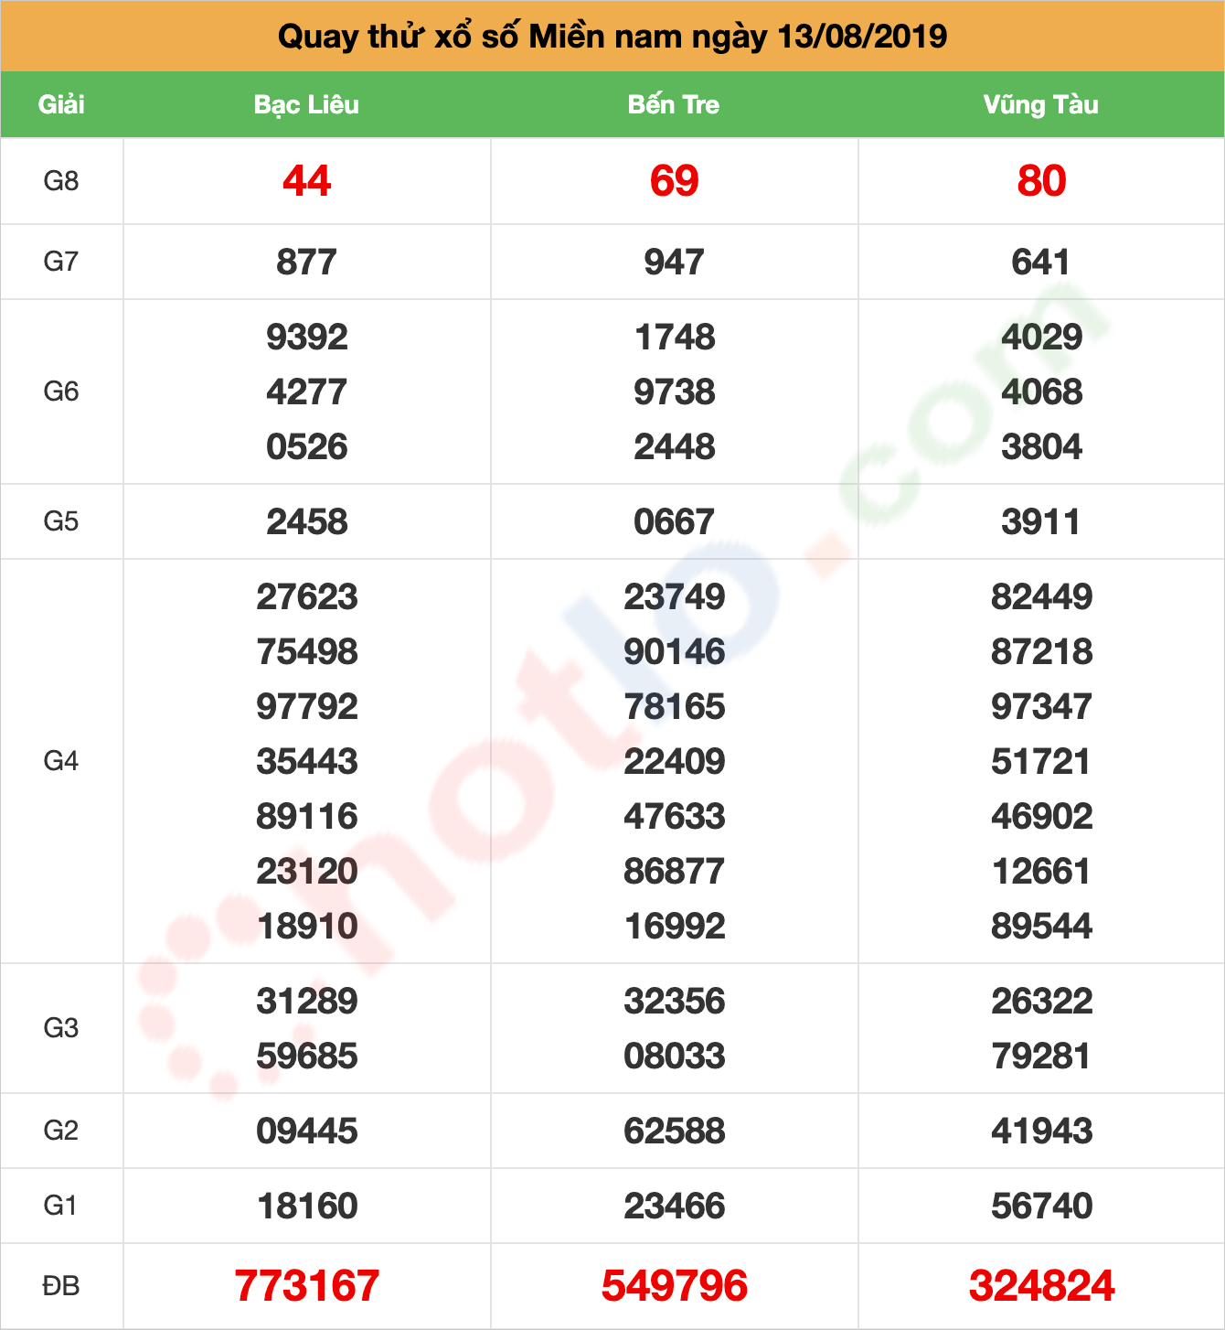The height and width of the screenshot is (1330, 1225).
Task: Select the G6 row label
Action: [61, 391]
